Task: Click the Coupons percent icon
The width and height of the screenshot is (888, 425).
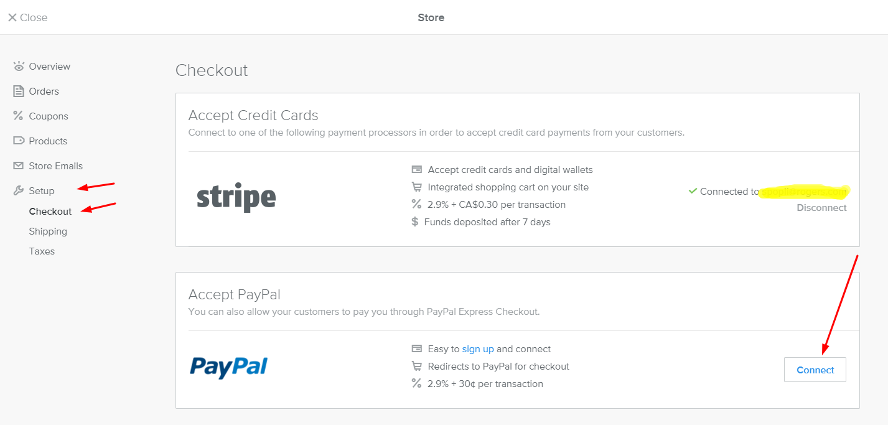Action: pyautogui.click(x=18, y=116)
